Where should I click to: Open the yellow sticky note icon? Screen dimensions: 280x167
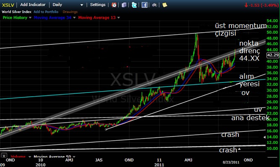point(165,5)
